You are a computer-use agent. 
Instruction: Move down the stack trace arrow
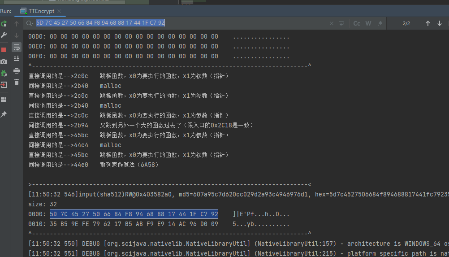click(17, 35)
